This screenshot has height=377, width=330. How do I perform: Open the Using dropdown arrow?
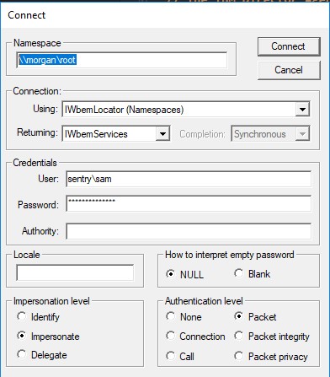(302, 109)
